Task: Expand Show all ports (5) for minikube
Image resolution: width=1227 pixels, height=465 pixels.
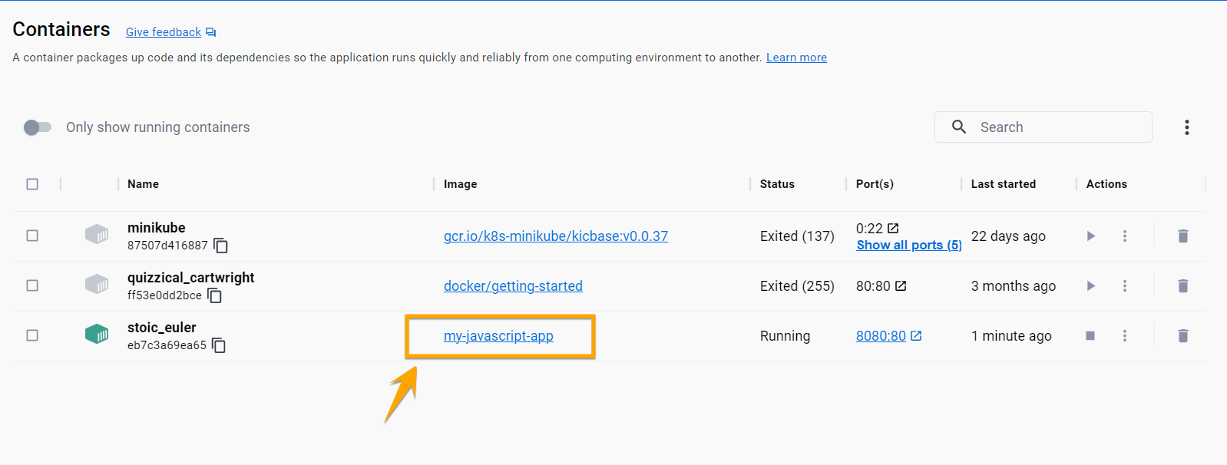Action: [x=909, y=246]
